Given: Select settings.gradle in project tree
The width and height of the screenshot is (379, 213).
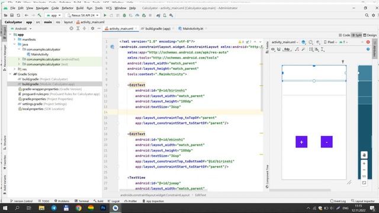Looking at the screenshot, I should (x=42, y=104).
